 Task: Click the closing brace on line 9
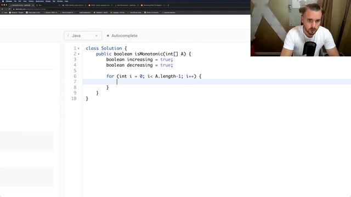[97, 93]
